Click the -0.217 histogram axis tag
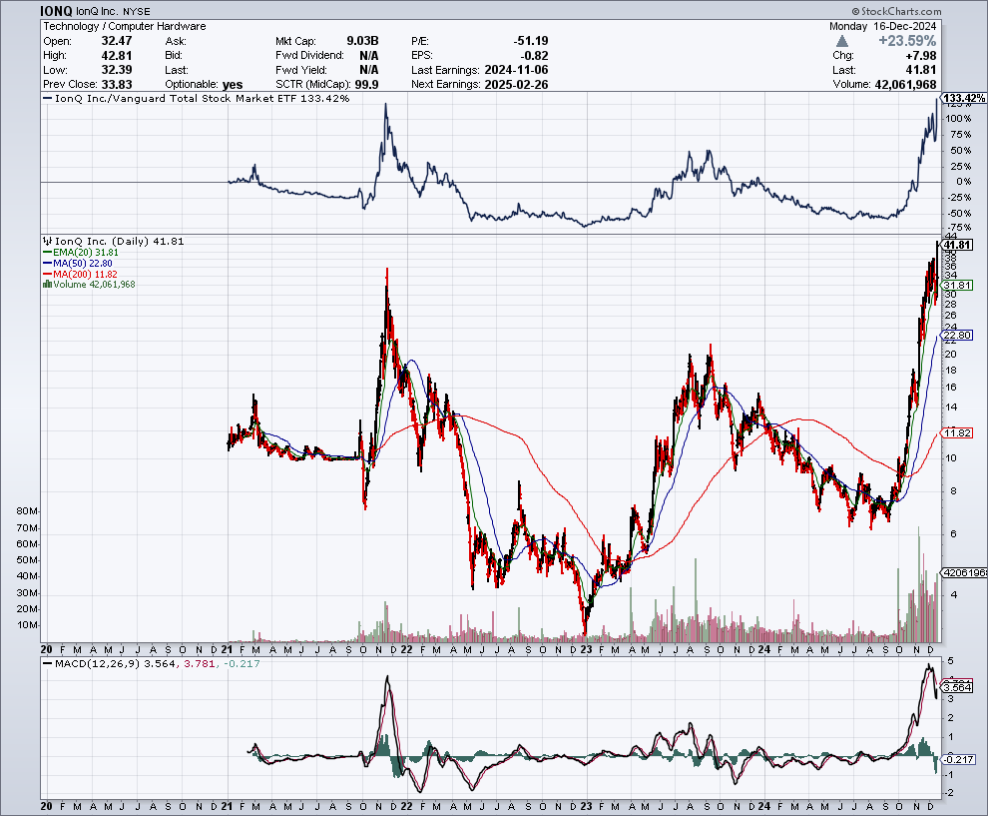 coord(959,760)
